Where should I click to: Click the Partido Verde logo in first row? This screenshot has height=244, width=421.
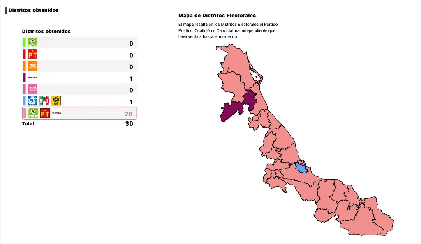[x=33, y=43]
